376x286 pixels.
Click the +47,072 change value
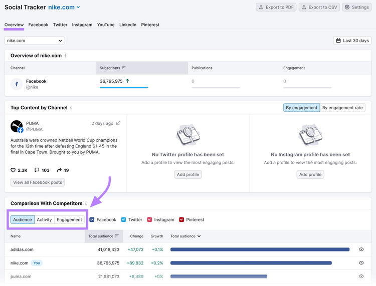(x=135, y=249)
